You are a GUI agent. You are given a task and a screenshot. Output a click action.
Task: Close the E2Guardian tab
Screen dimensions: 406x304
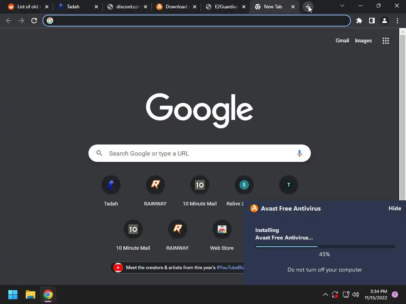(244, 7)
